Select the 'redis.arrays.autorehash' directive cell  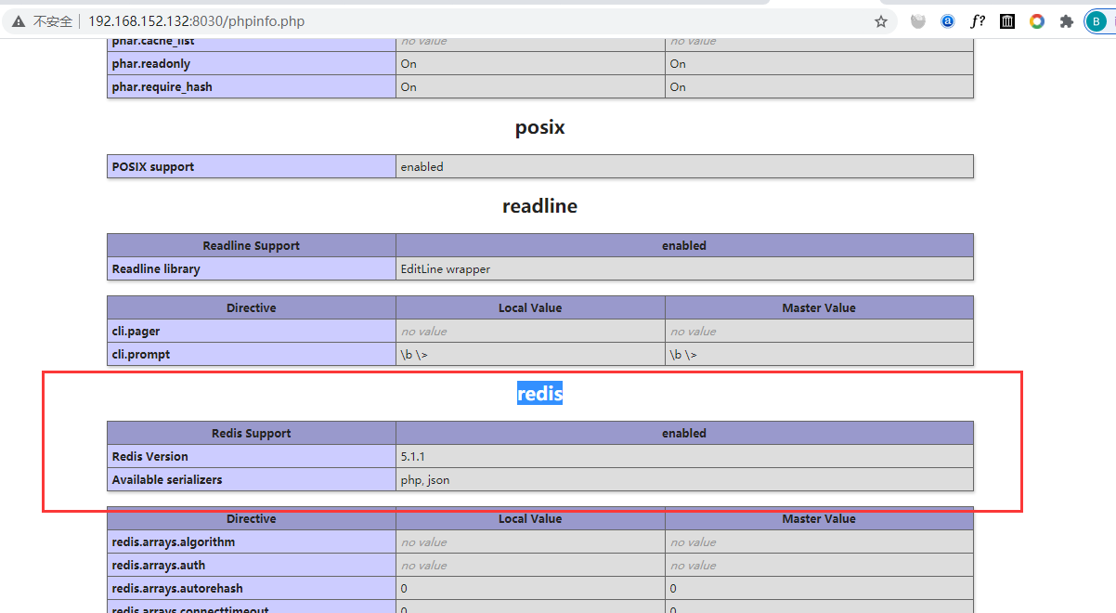252,588
